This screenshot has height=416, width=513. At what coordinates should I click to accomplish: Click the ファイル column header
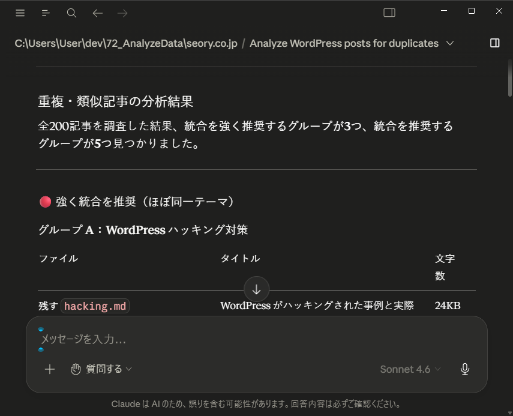pos(58,259)
